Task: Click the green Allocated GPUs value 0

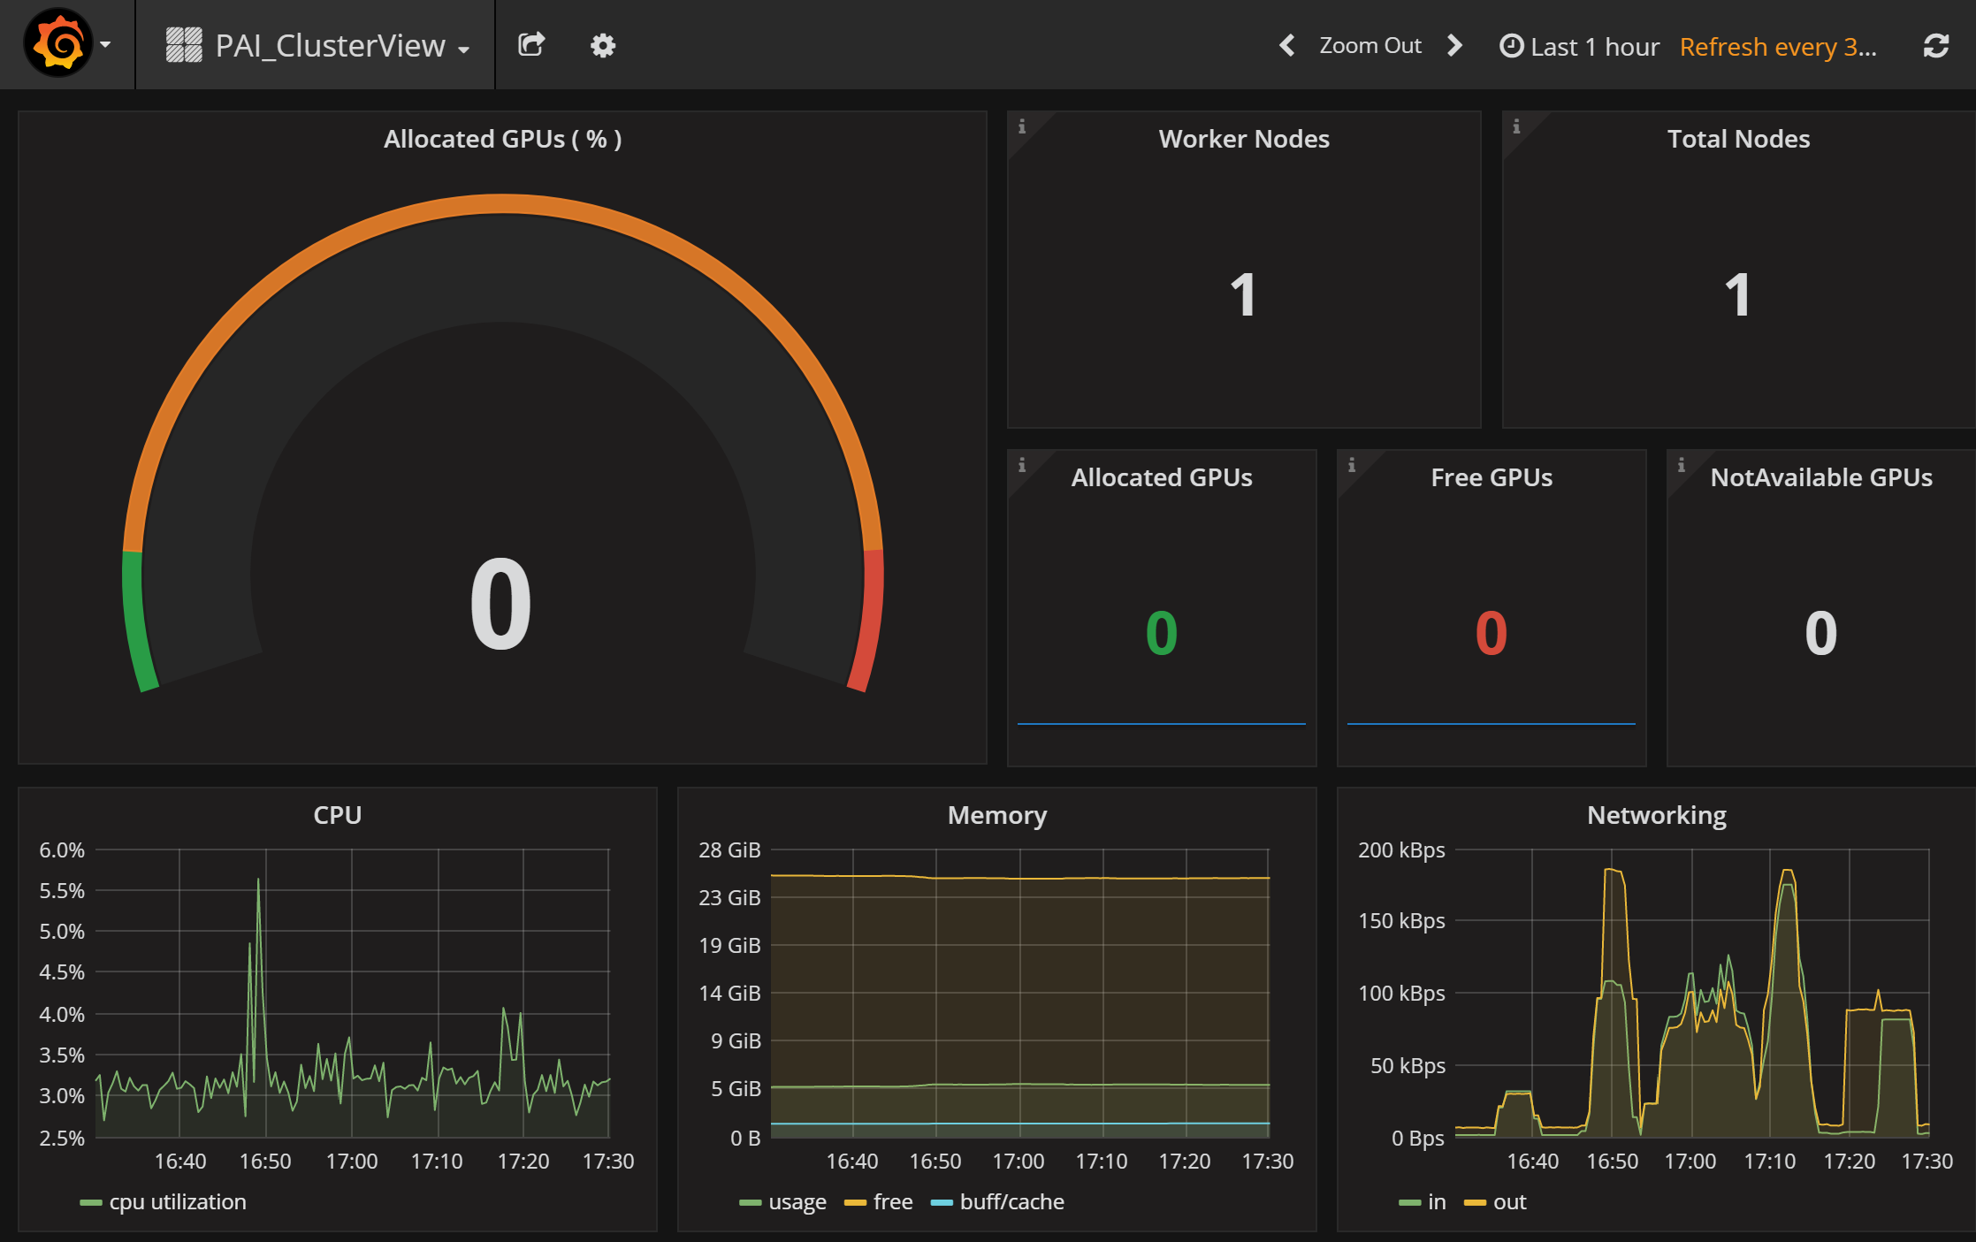Action: (x=1162, y=633)
